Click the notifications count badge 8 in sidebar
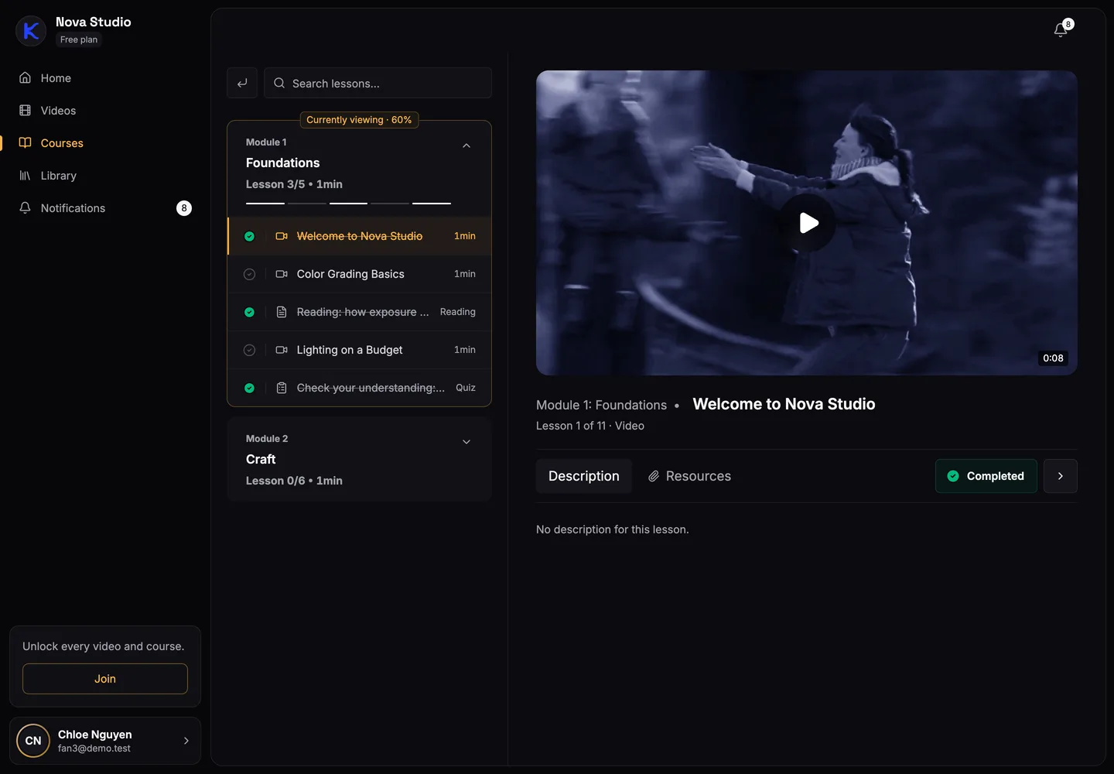This screenshot has width=1114, height=774. 184,208
